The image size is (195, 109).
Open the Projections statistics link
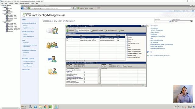coord(69,71)
